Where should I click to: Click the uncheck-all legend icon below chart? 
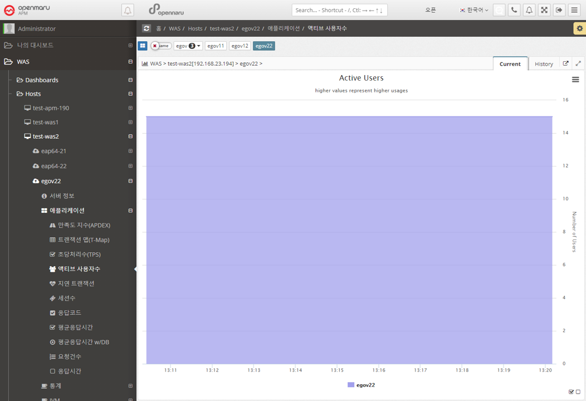[578, 392]
